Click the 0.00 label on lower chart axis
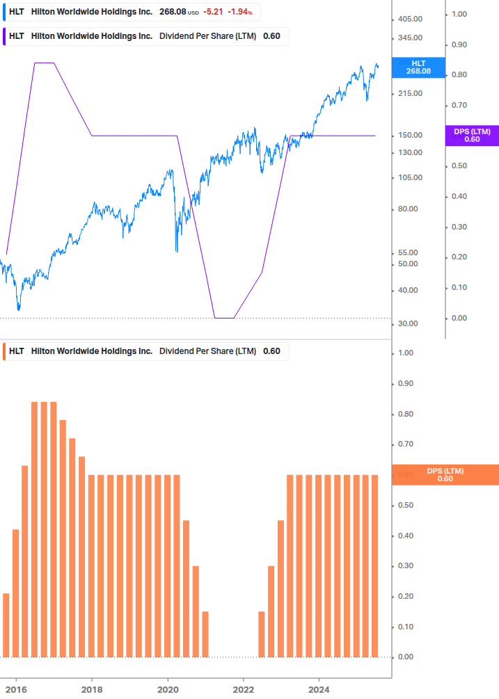The height and width of the screenshot is (699, 499). tap(406, 657)
